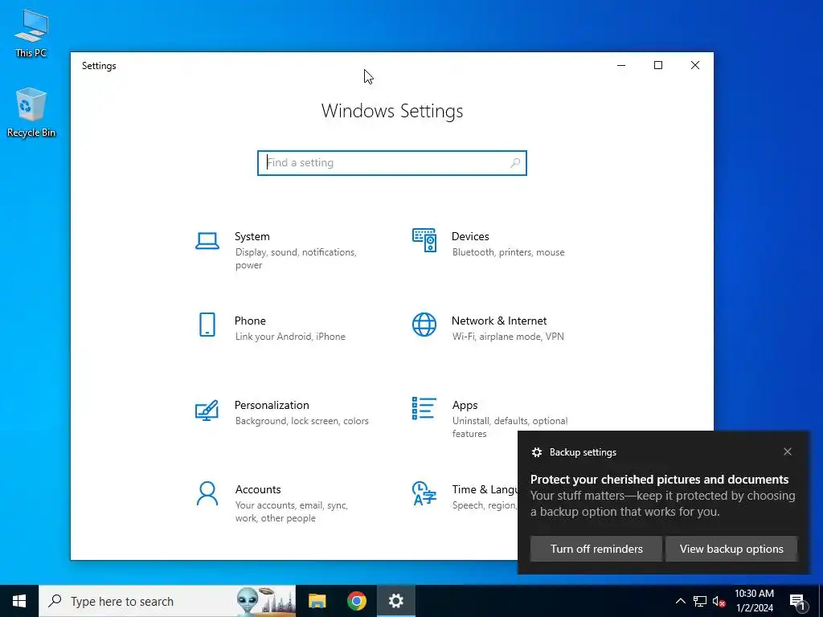Select the Accounts person icon
823x617 pixels.
pos(207,494)
